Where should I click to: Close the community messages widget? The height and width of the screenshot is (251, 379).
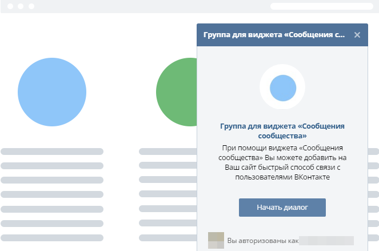click(357, 35)
